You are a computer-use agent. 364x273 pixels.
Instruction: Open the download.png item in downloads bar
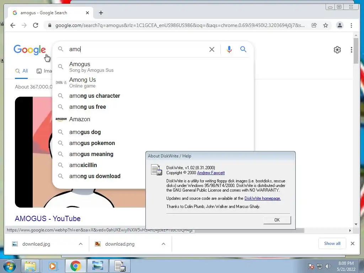point(119,244)
